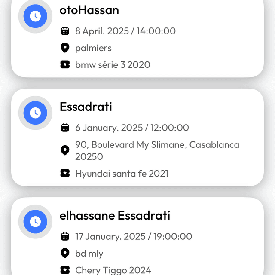Click the calendar icon next to 6 January. 2025
This screenshot has width=275, height=275.
pos(65,128)
